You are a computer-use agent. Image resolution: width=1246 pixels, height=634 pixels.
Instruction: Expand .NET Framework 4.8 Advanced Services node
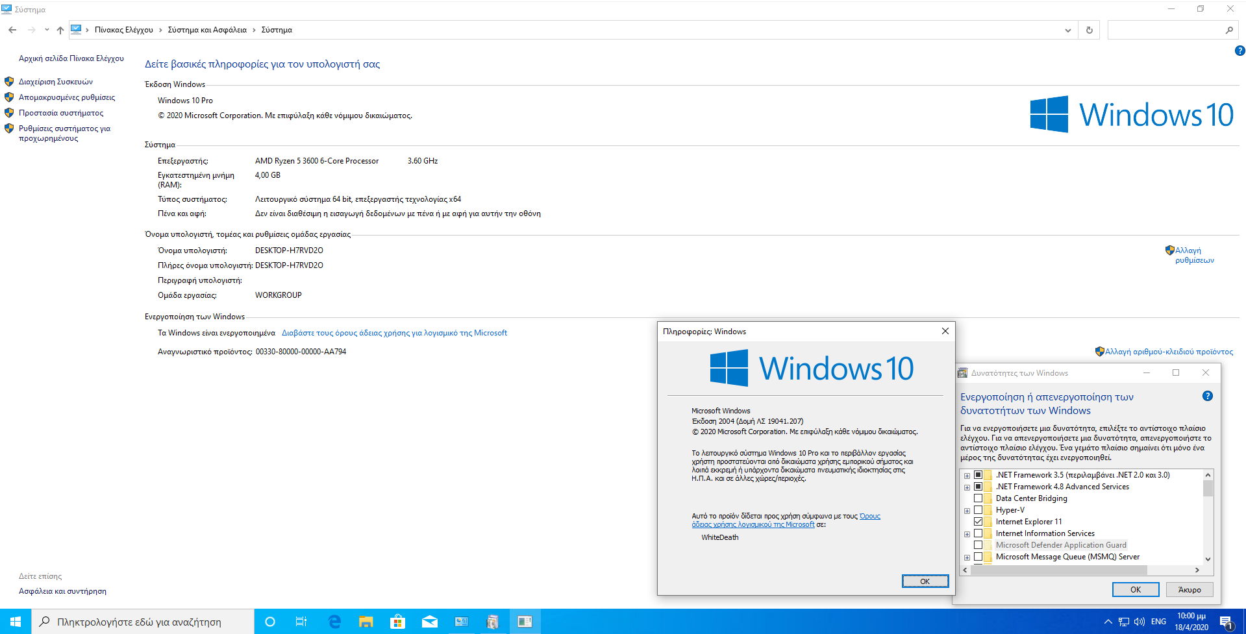(x=967, y=487)
